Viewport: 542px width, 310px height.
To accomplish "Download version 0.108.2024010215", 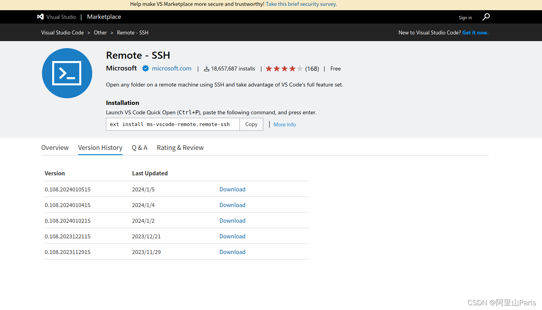I will [x=232, y=220].
